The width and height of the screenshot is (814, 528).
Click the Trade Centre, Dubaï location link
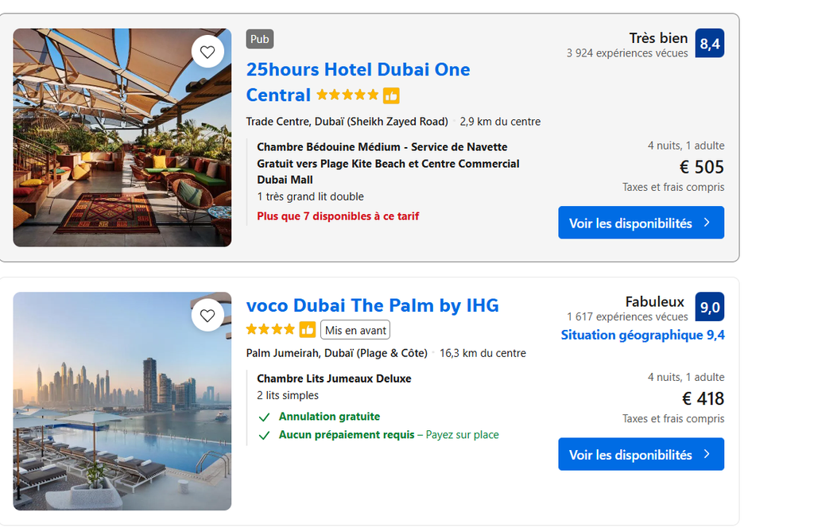click(x=347, y=122)
